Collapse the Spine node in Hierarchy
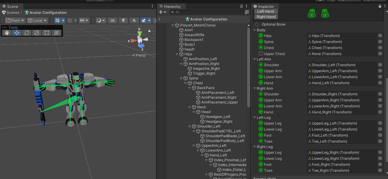The image size is (388, 179). coord(181,78)
